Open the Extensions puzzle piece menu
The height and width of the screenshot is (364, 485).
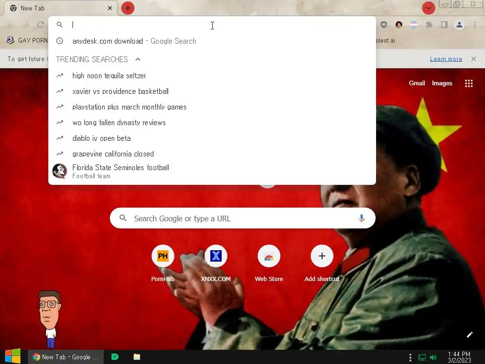coord(429,25)
